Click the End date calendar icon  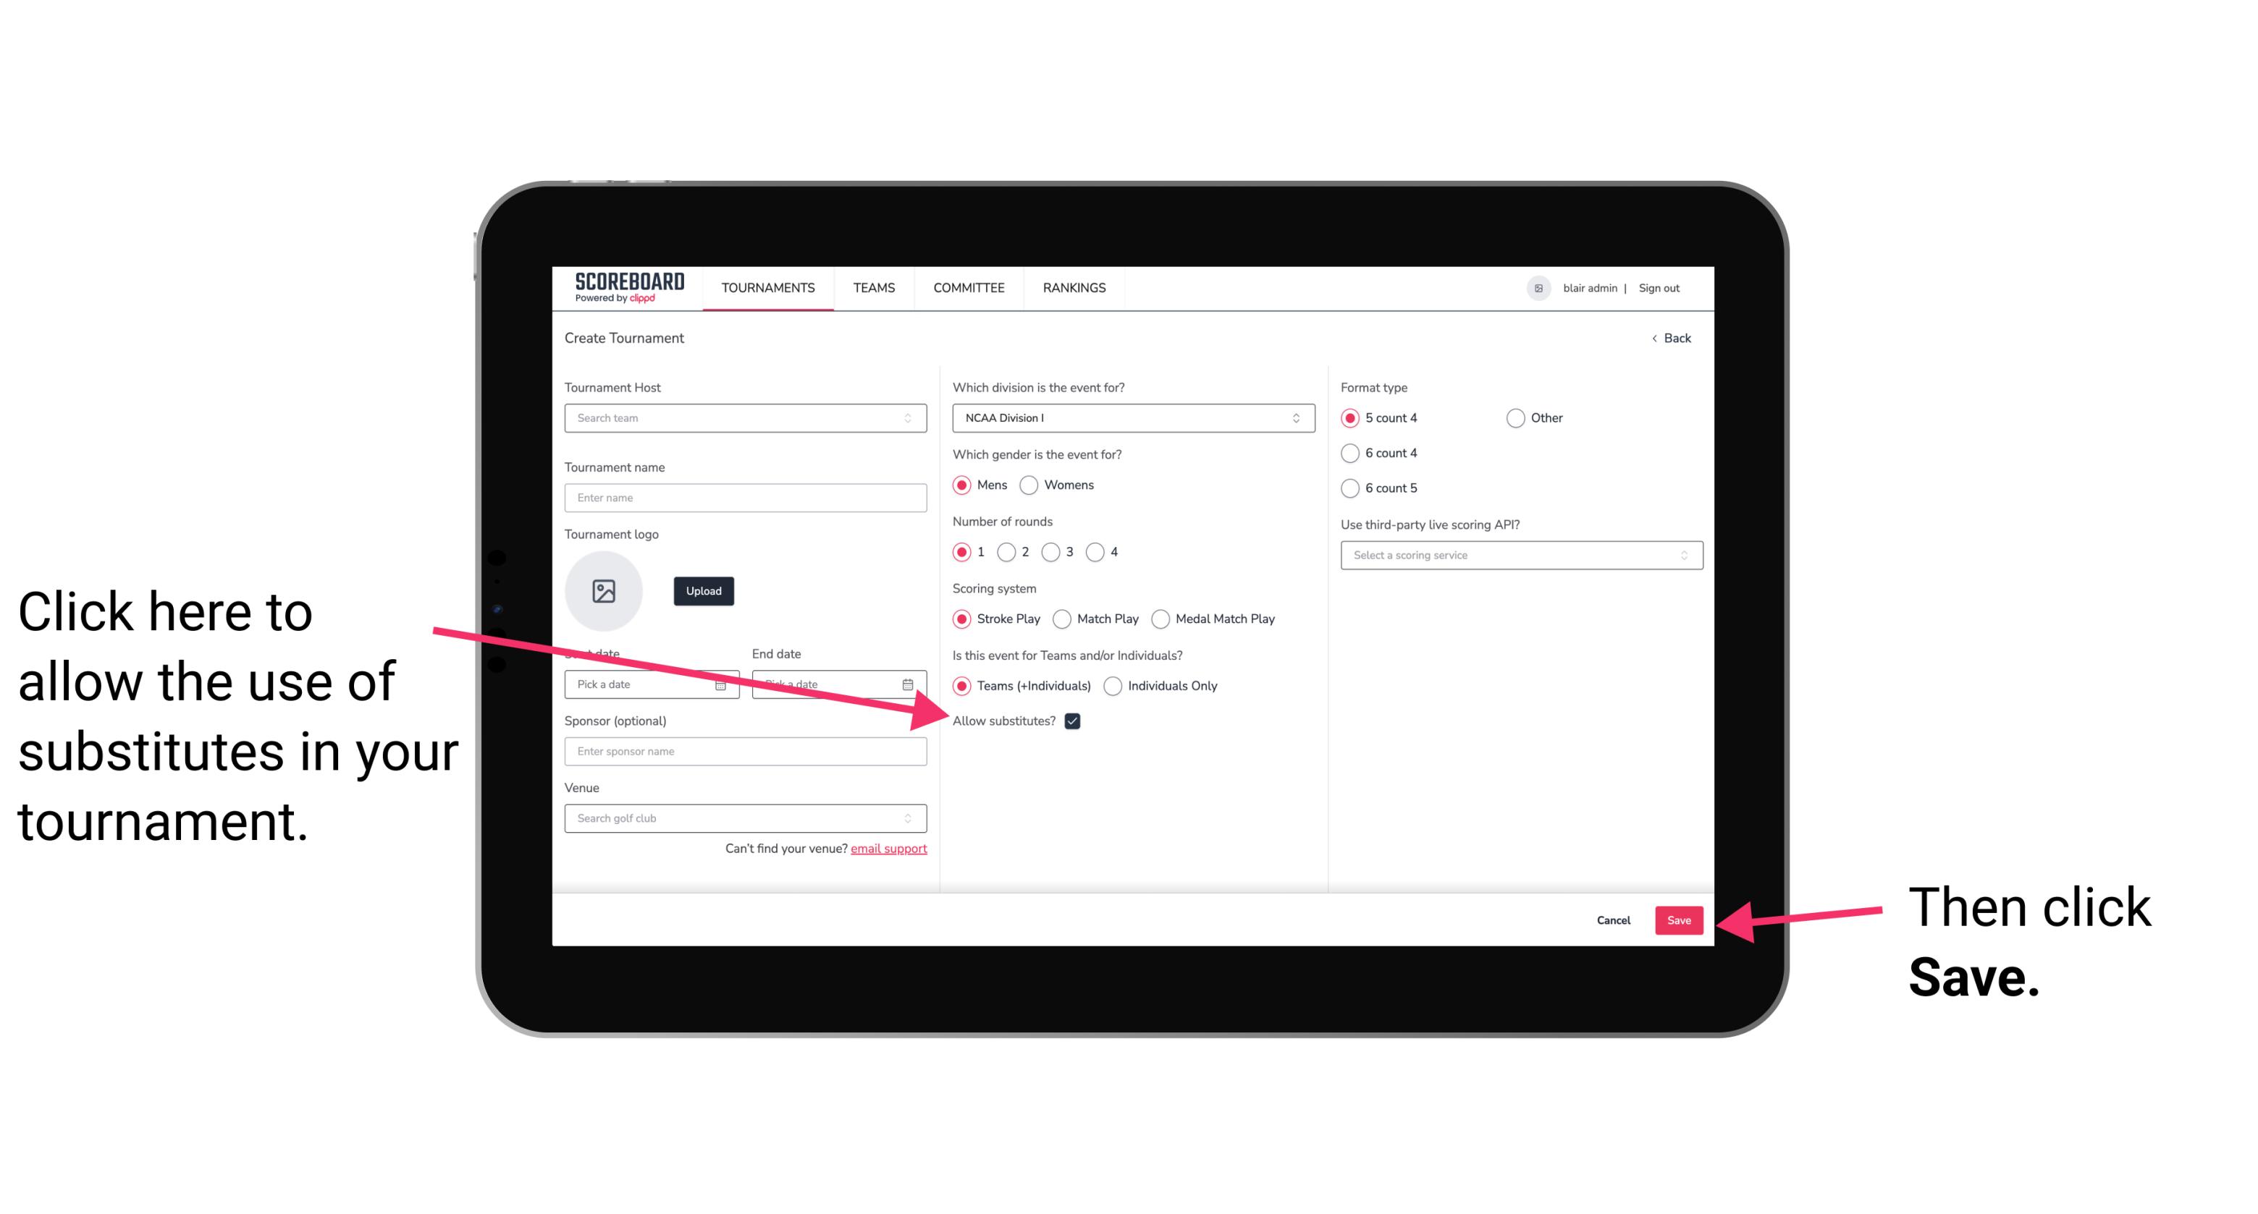coord(911,683)
